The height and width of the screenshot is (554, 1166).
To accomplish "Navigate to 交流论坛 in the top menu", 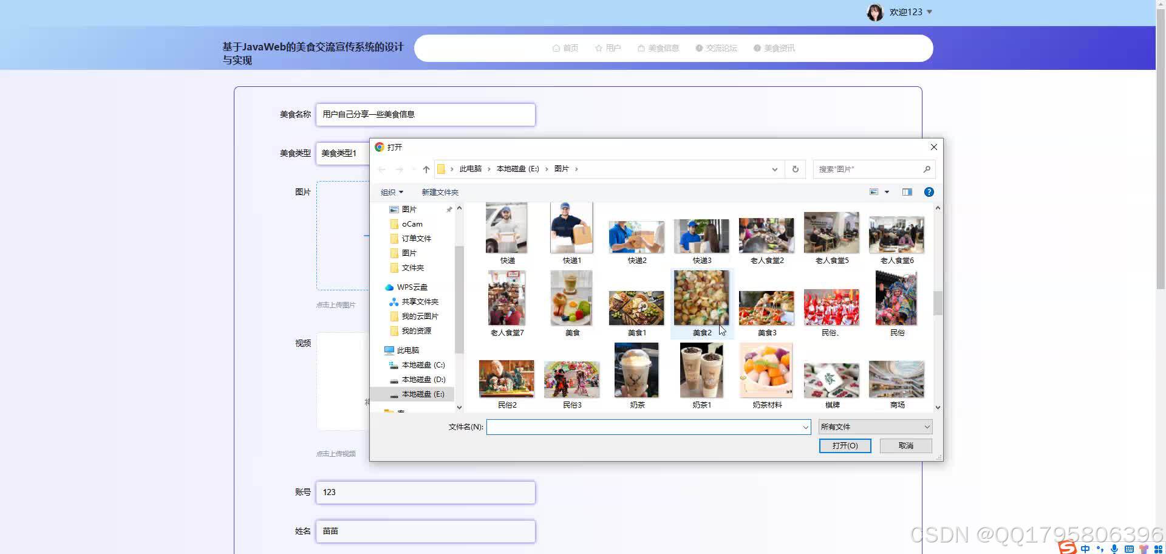I will (722, 48).
